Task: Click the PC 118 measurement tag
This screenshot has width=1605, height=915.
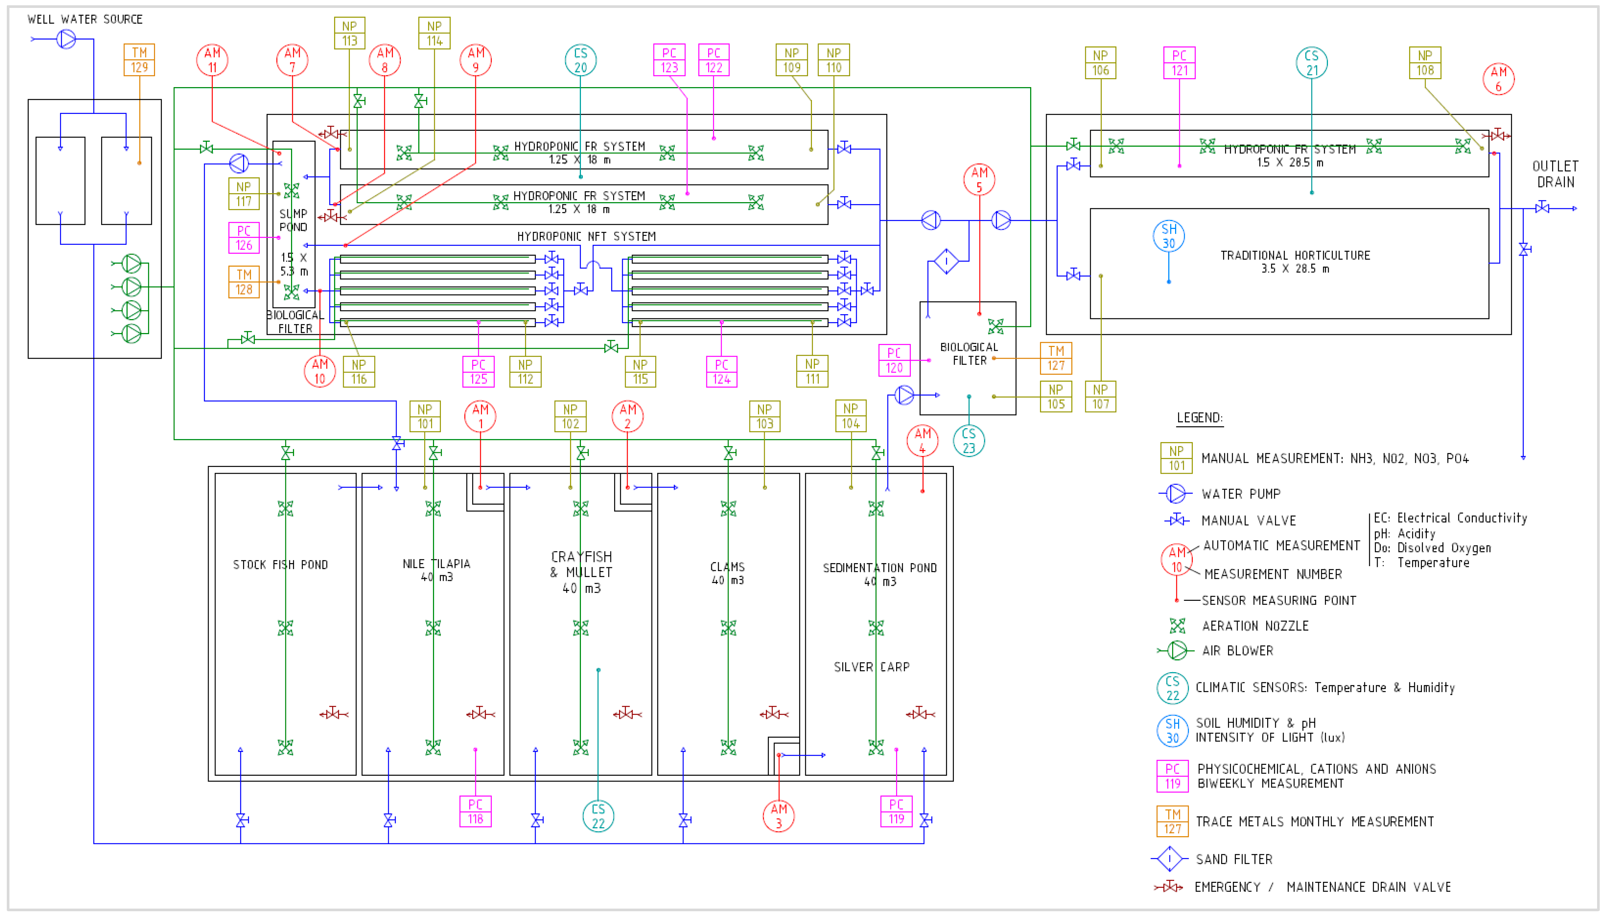Action: [x=475, y=811]
